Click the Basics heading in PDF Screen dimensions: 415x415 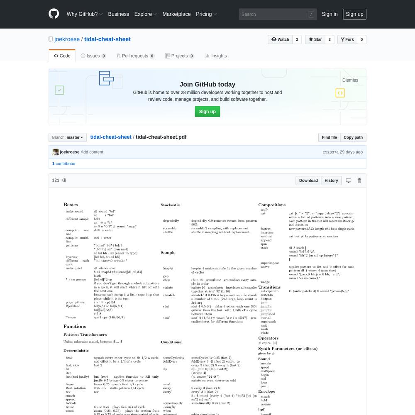pyautogui.click(x=71, y=205)
